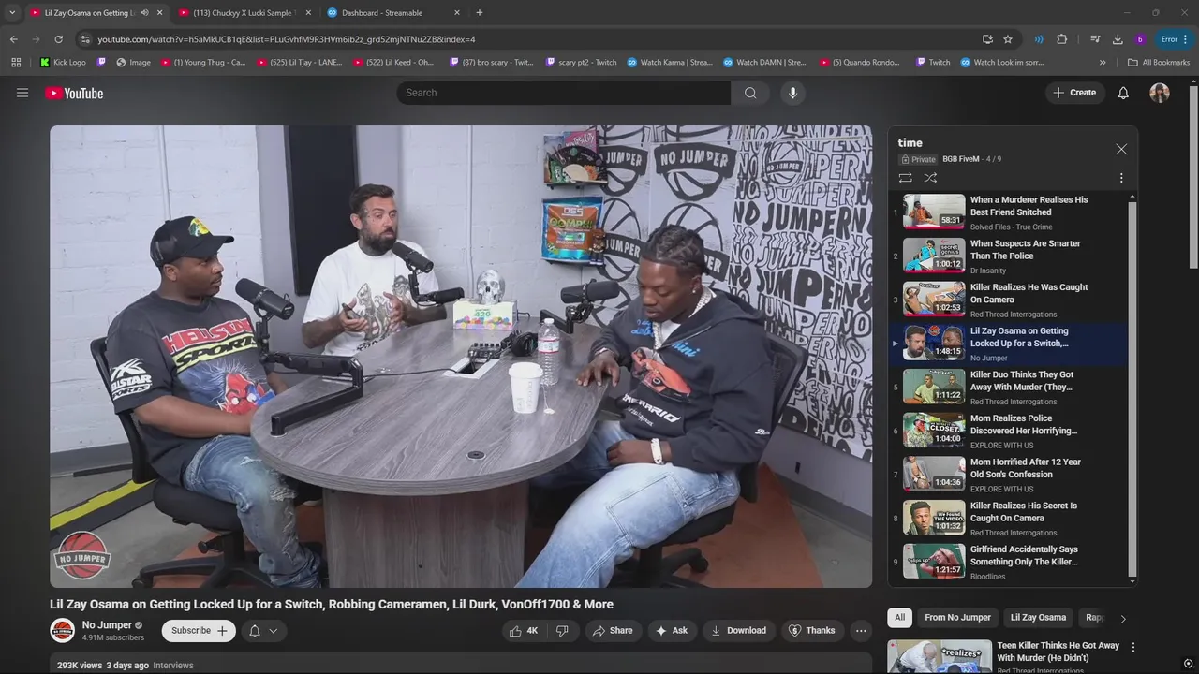This screenshot has width=1199, height=674.
Task: Open browser downloads icon
Action: tap(1118, 39)
